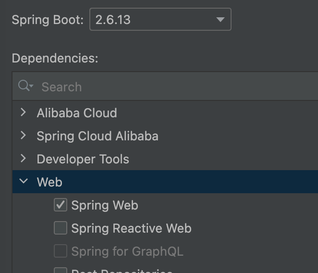Select the Web category label

(x=49, y=182)
